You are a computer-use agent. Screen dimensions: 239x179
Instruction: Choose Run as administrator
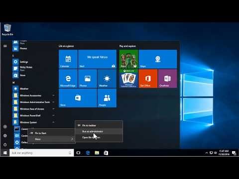(x=99, y=131)
